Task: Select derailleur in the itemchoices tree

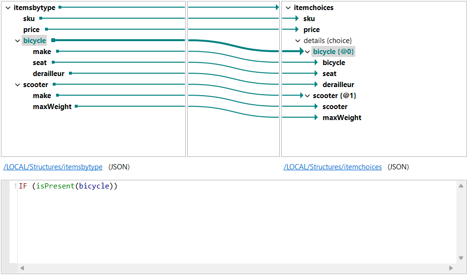Action: pyautogui.click(x=338, y=84)
